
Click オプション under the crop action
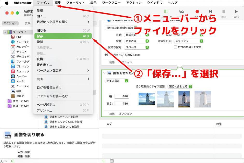pos(125,114)
